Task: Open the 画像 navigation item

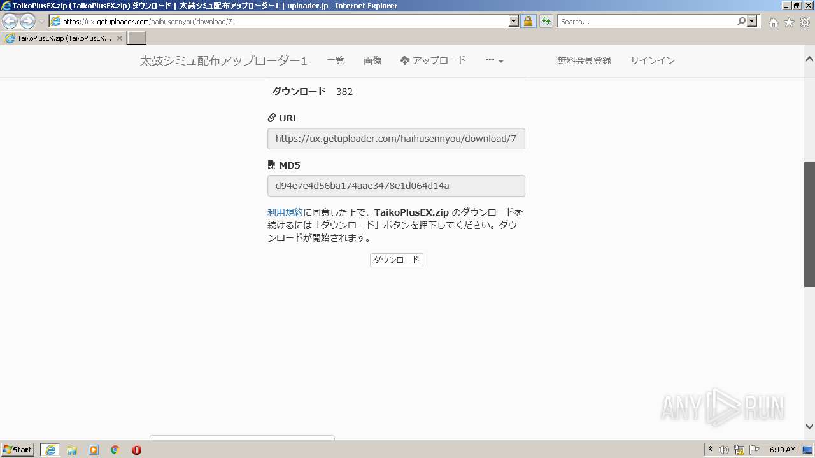Action: 372,60
